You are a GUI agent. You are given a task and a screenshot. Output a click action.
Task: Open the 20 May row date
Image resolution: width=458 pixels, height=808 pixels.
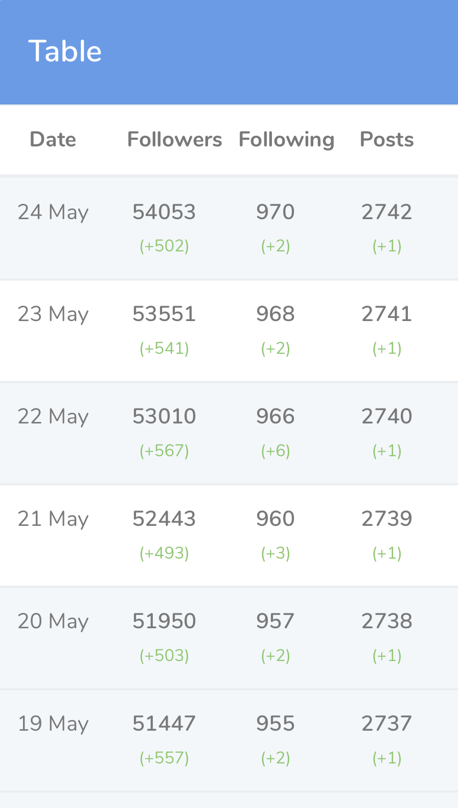[53, 622]
